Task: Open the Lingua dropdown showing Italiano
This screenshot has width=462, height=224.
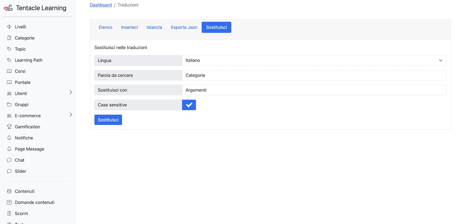Action: click(314, 60)
